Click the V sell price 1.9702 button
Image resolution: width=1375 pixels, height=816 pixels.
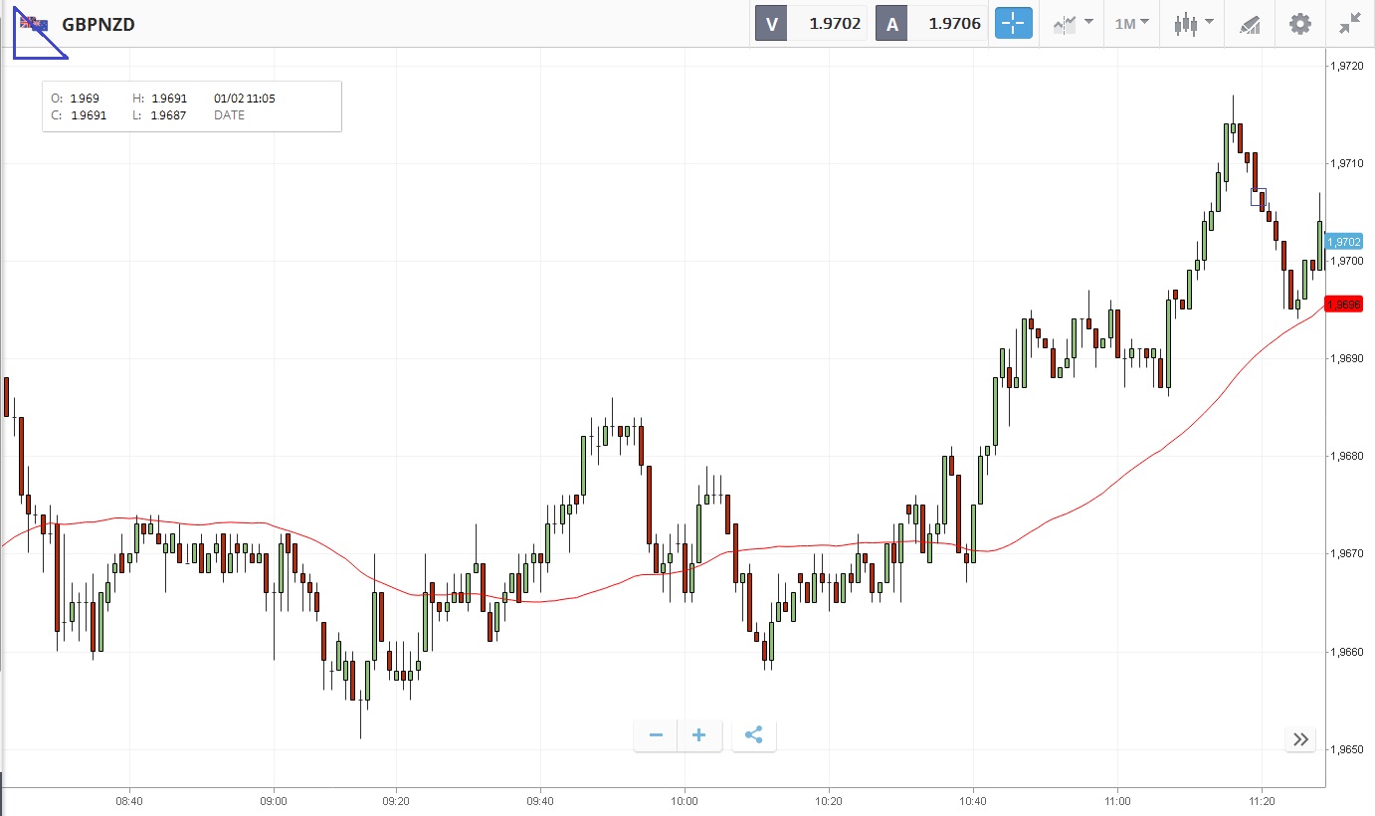(x=811, y=24)
